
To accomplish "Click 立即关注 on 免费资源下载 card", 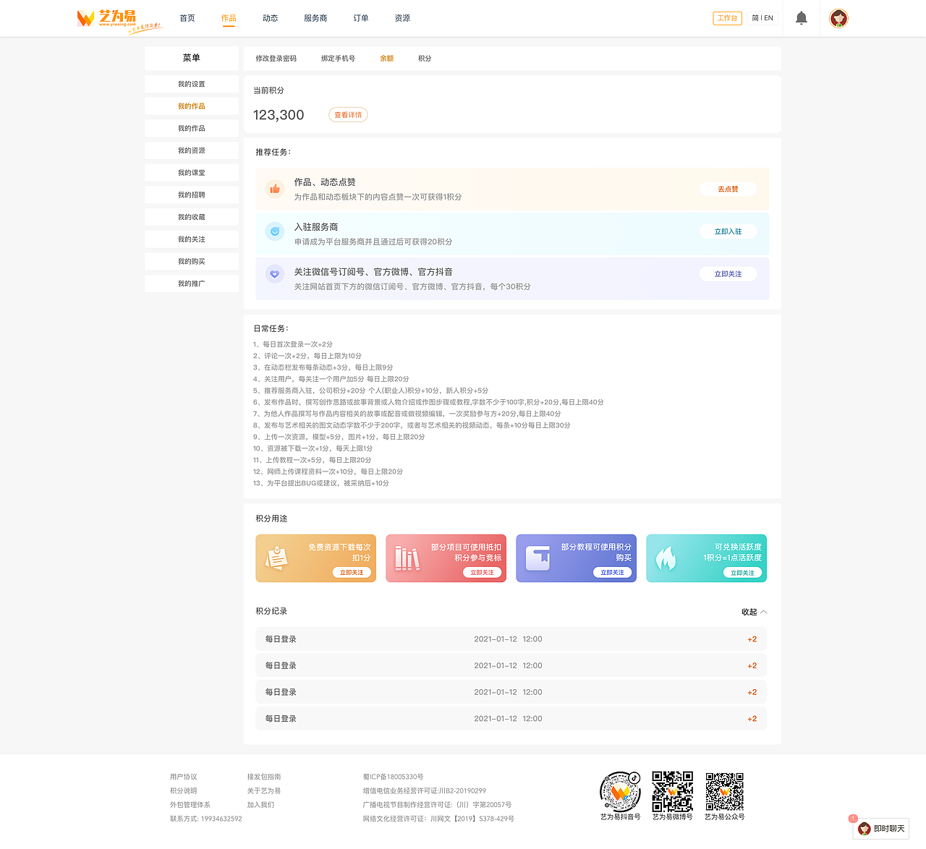I will point(352,573).
